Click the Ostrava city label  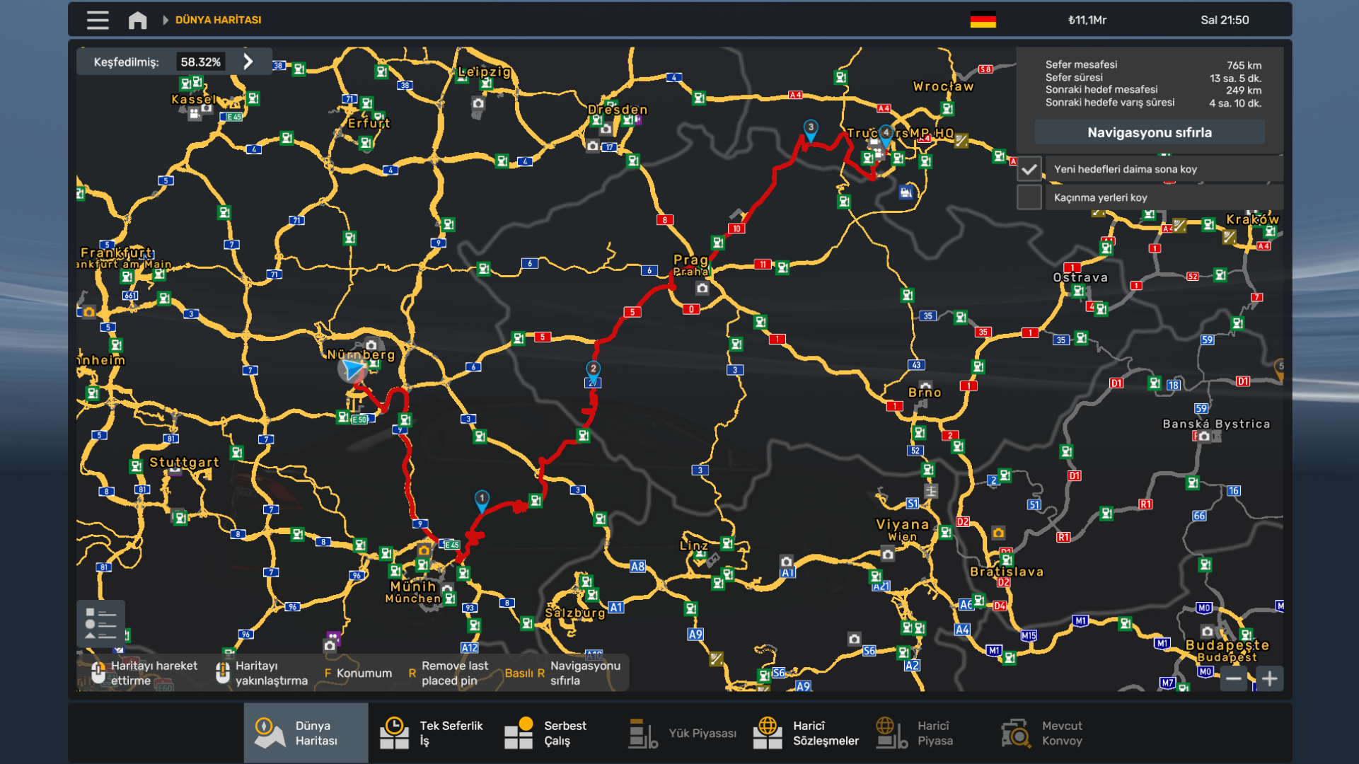pos(1080,277)
